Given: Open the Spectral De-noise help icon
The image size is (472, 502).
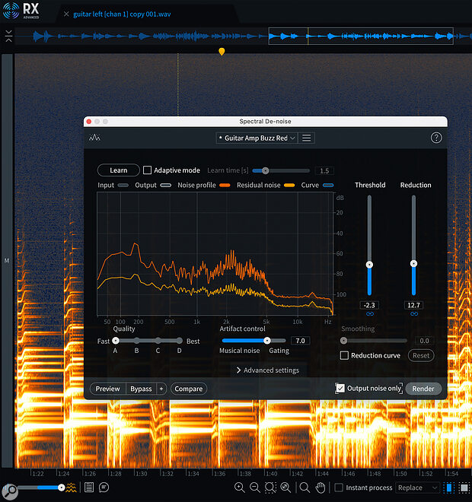Looking at the screenshot, I should click(435, 138).
